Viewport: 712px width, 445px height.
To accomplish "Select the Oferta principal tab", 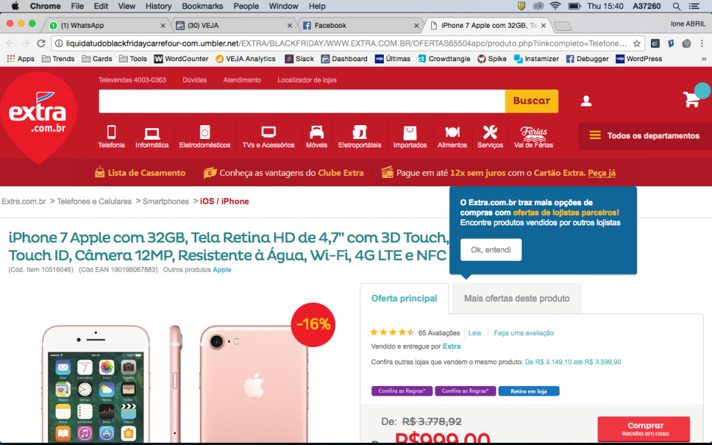I will [404, 298].
